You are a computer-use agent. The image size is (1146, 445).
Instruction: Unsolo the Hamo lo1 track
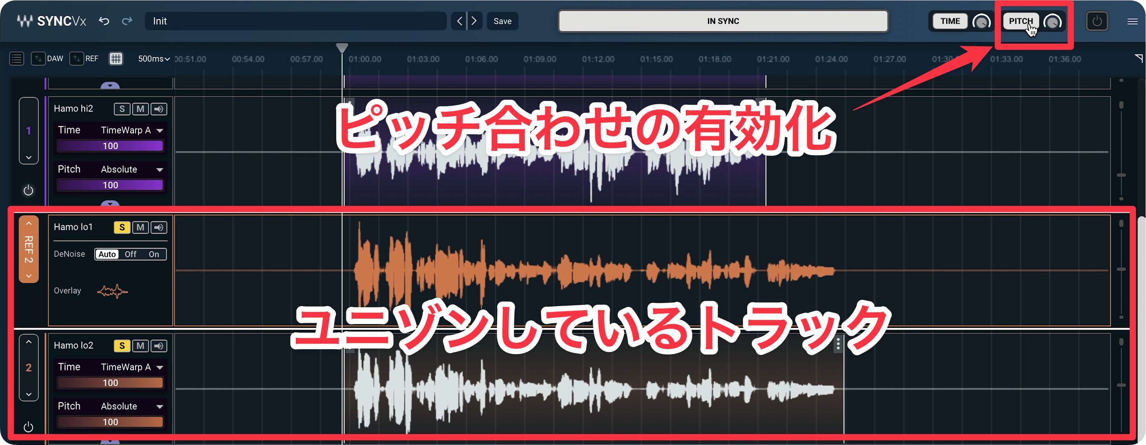122,228
